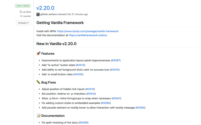201x125 pixels.
Task: Click the commit hash 1610702
Action: (x=27, y=16)
